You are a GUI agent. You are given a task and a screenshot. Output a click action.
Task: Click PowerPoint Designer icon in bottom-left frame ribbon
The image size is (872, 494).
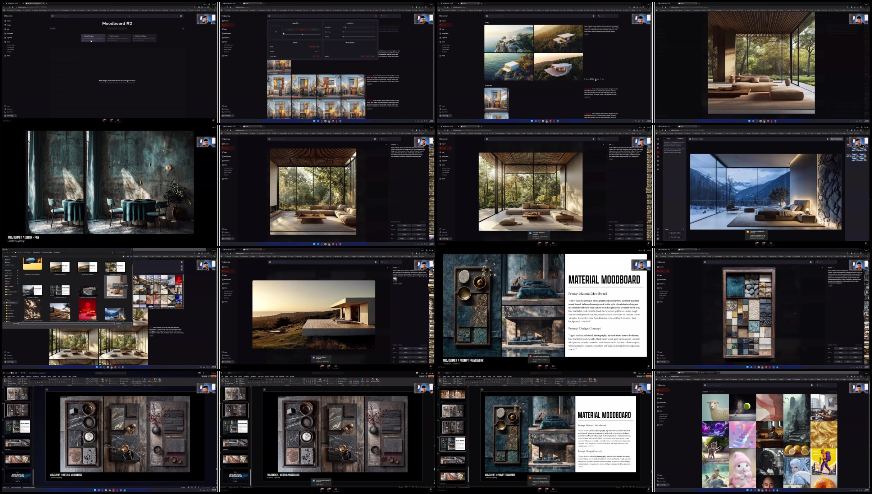(x=155, y=380)
